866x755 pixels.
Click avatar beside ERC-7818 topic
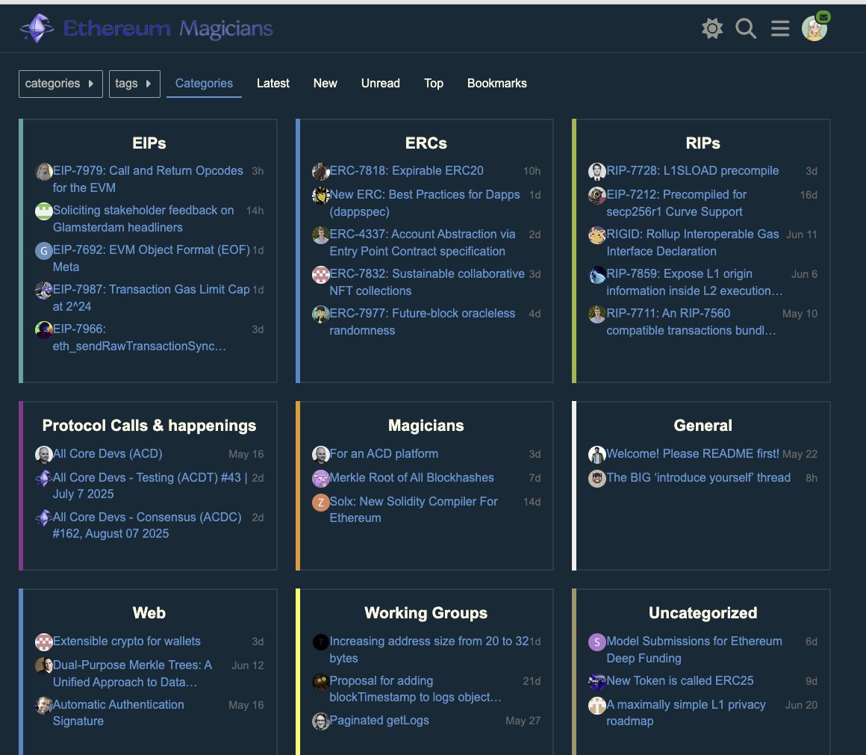pyautogui.click(x=320, y=171)
